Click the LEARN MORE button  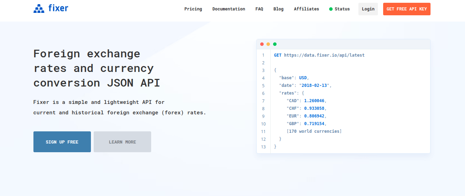tap(122, 142)
